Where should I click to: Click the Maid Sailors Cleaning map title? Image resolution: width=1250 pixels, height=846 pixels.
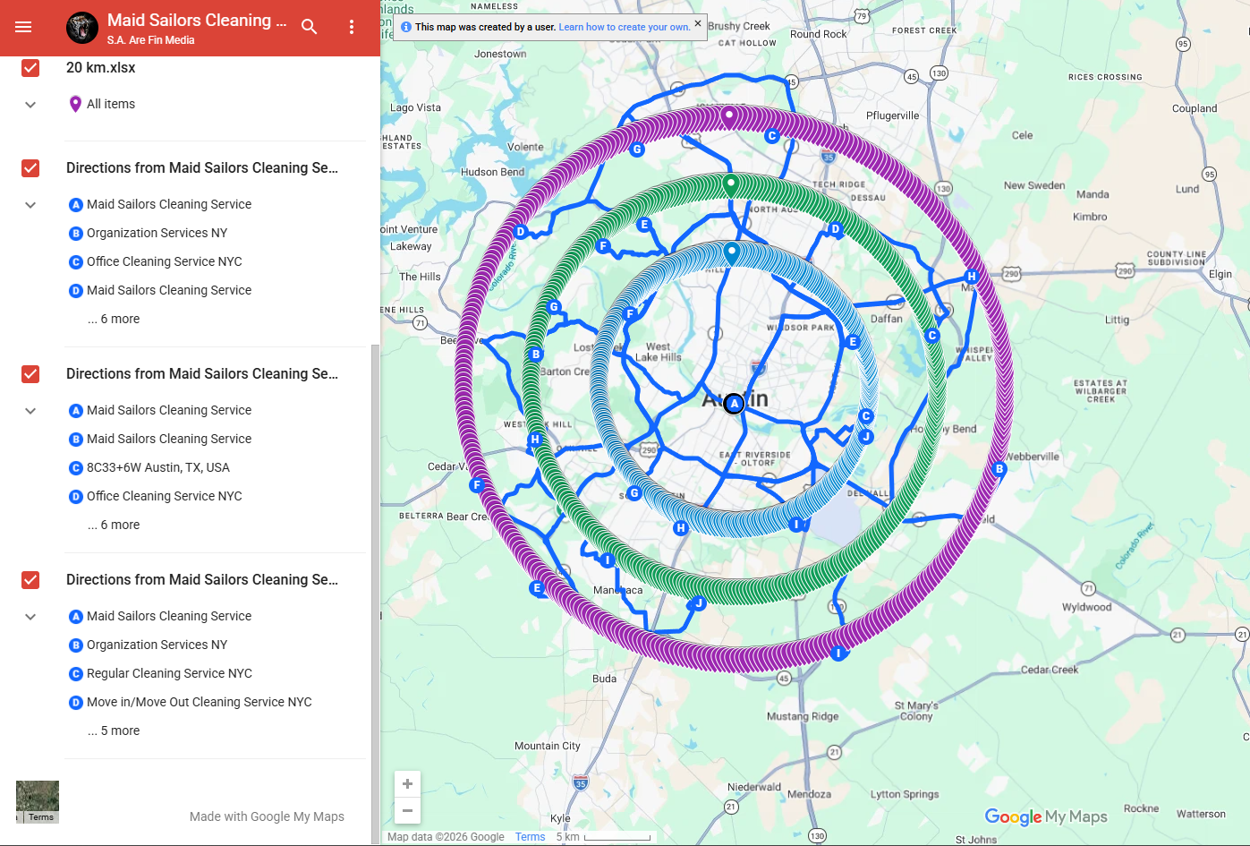[x=197, y=20]
